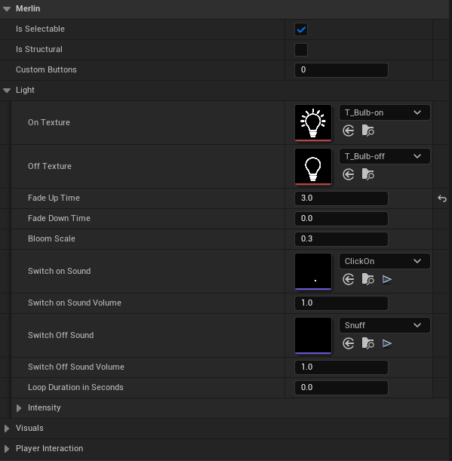The width and height of the screenshot is (452, 461).
Task: Enable the Is Structural checkbox
Action: pos(301,50)
